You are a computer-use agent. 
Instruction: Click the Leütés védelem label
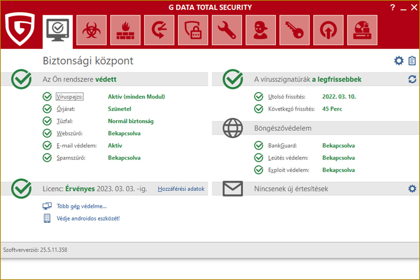(288, 158)
